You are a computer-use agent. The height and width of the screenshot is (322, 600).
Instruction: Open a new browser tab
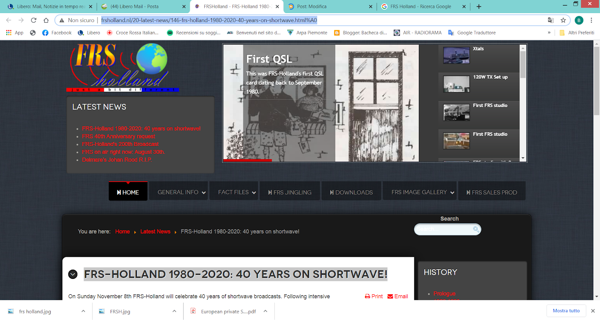tap(479, 6)
